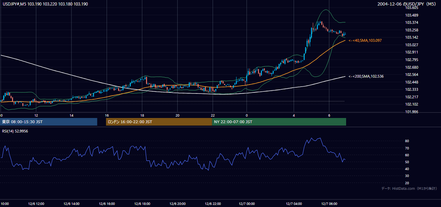Click the chart title '2004-12-06 のUSD/JPY (M5)'
Viewport: 441px width, 207px height.
point(407,4)
